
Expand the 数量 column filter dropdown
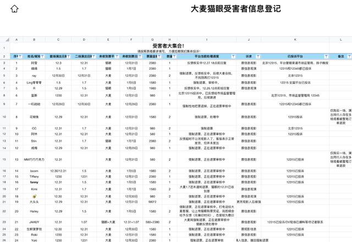[174, 56]
